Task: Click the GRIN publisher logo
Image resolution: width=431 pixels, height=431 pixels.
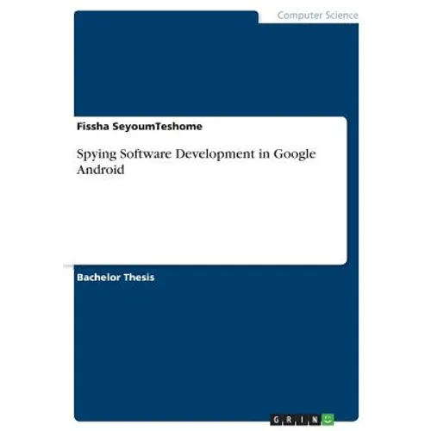Action: point(302,420)
